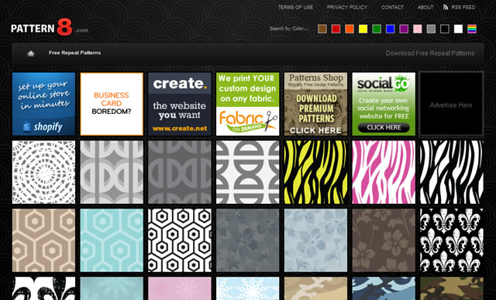
Task: Open the desert tan camouflage pattern
Action: [x=315, y=288]
